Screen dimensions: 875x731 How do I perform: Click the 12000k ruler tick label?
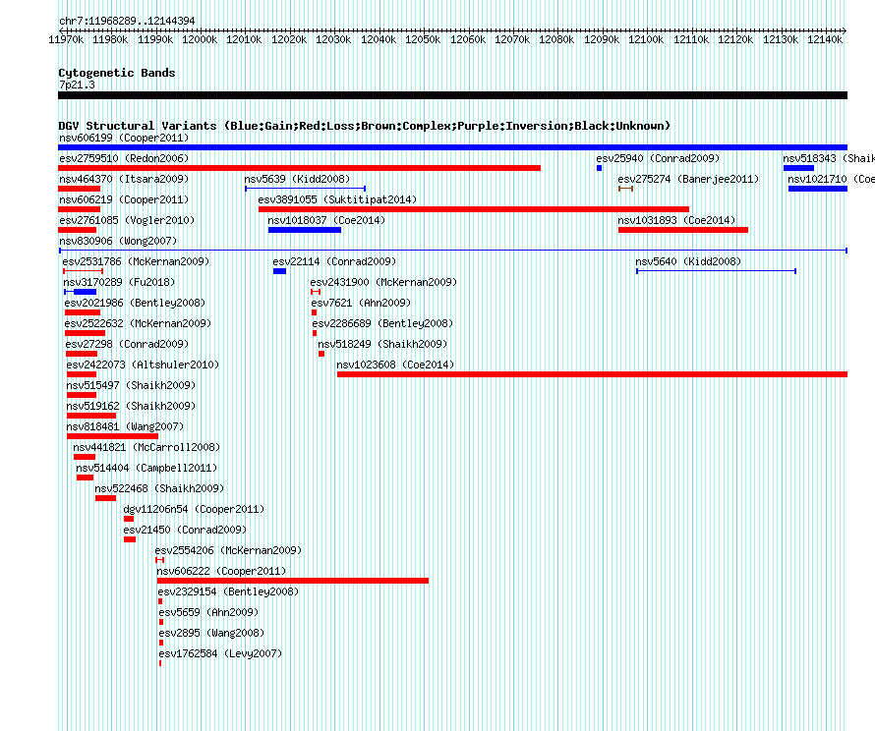(200, 39)
